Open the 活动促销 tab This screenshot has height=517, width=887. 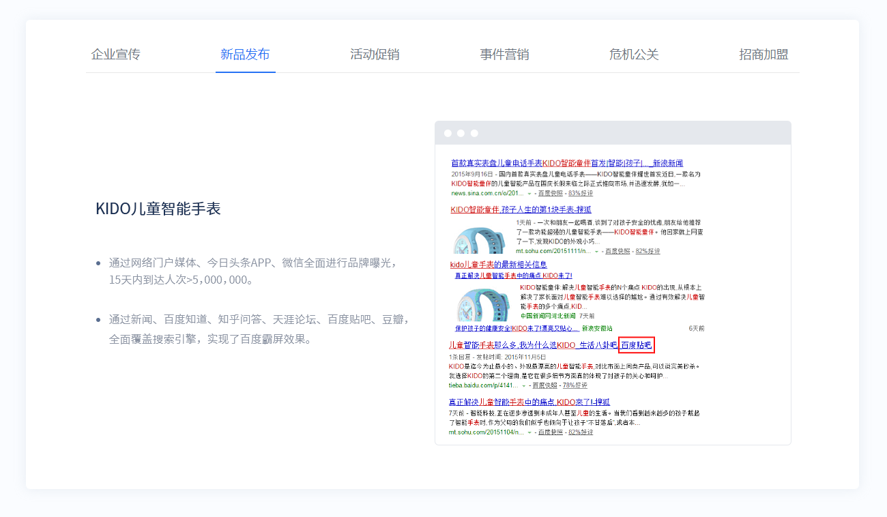[375, 55]
